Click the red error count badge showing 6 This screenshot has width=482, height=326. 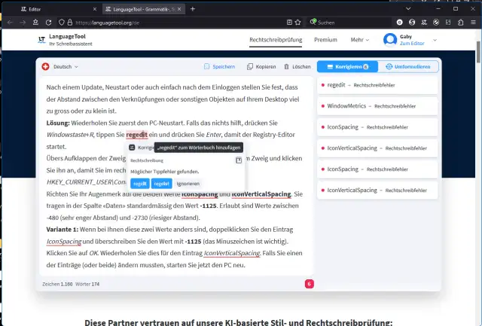(x=309, y=284)
